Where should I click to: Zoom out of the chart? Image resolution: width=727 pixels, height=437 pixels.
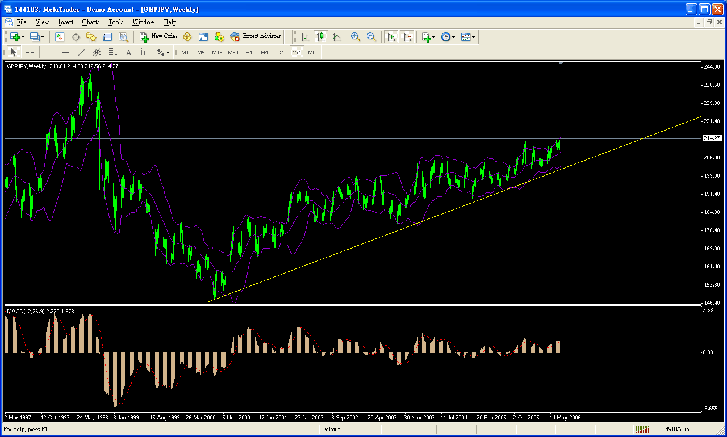(371, 36)
